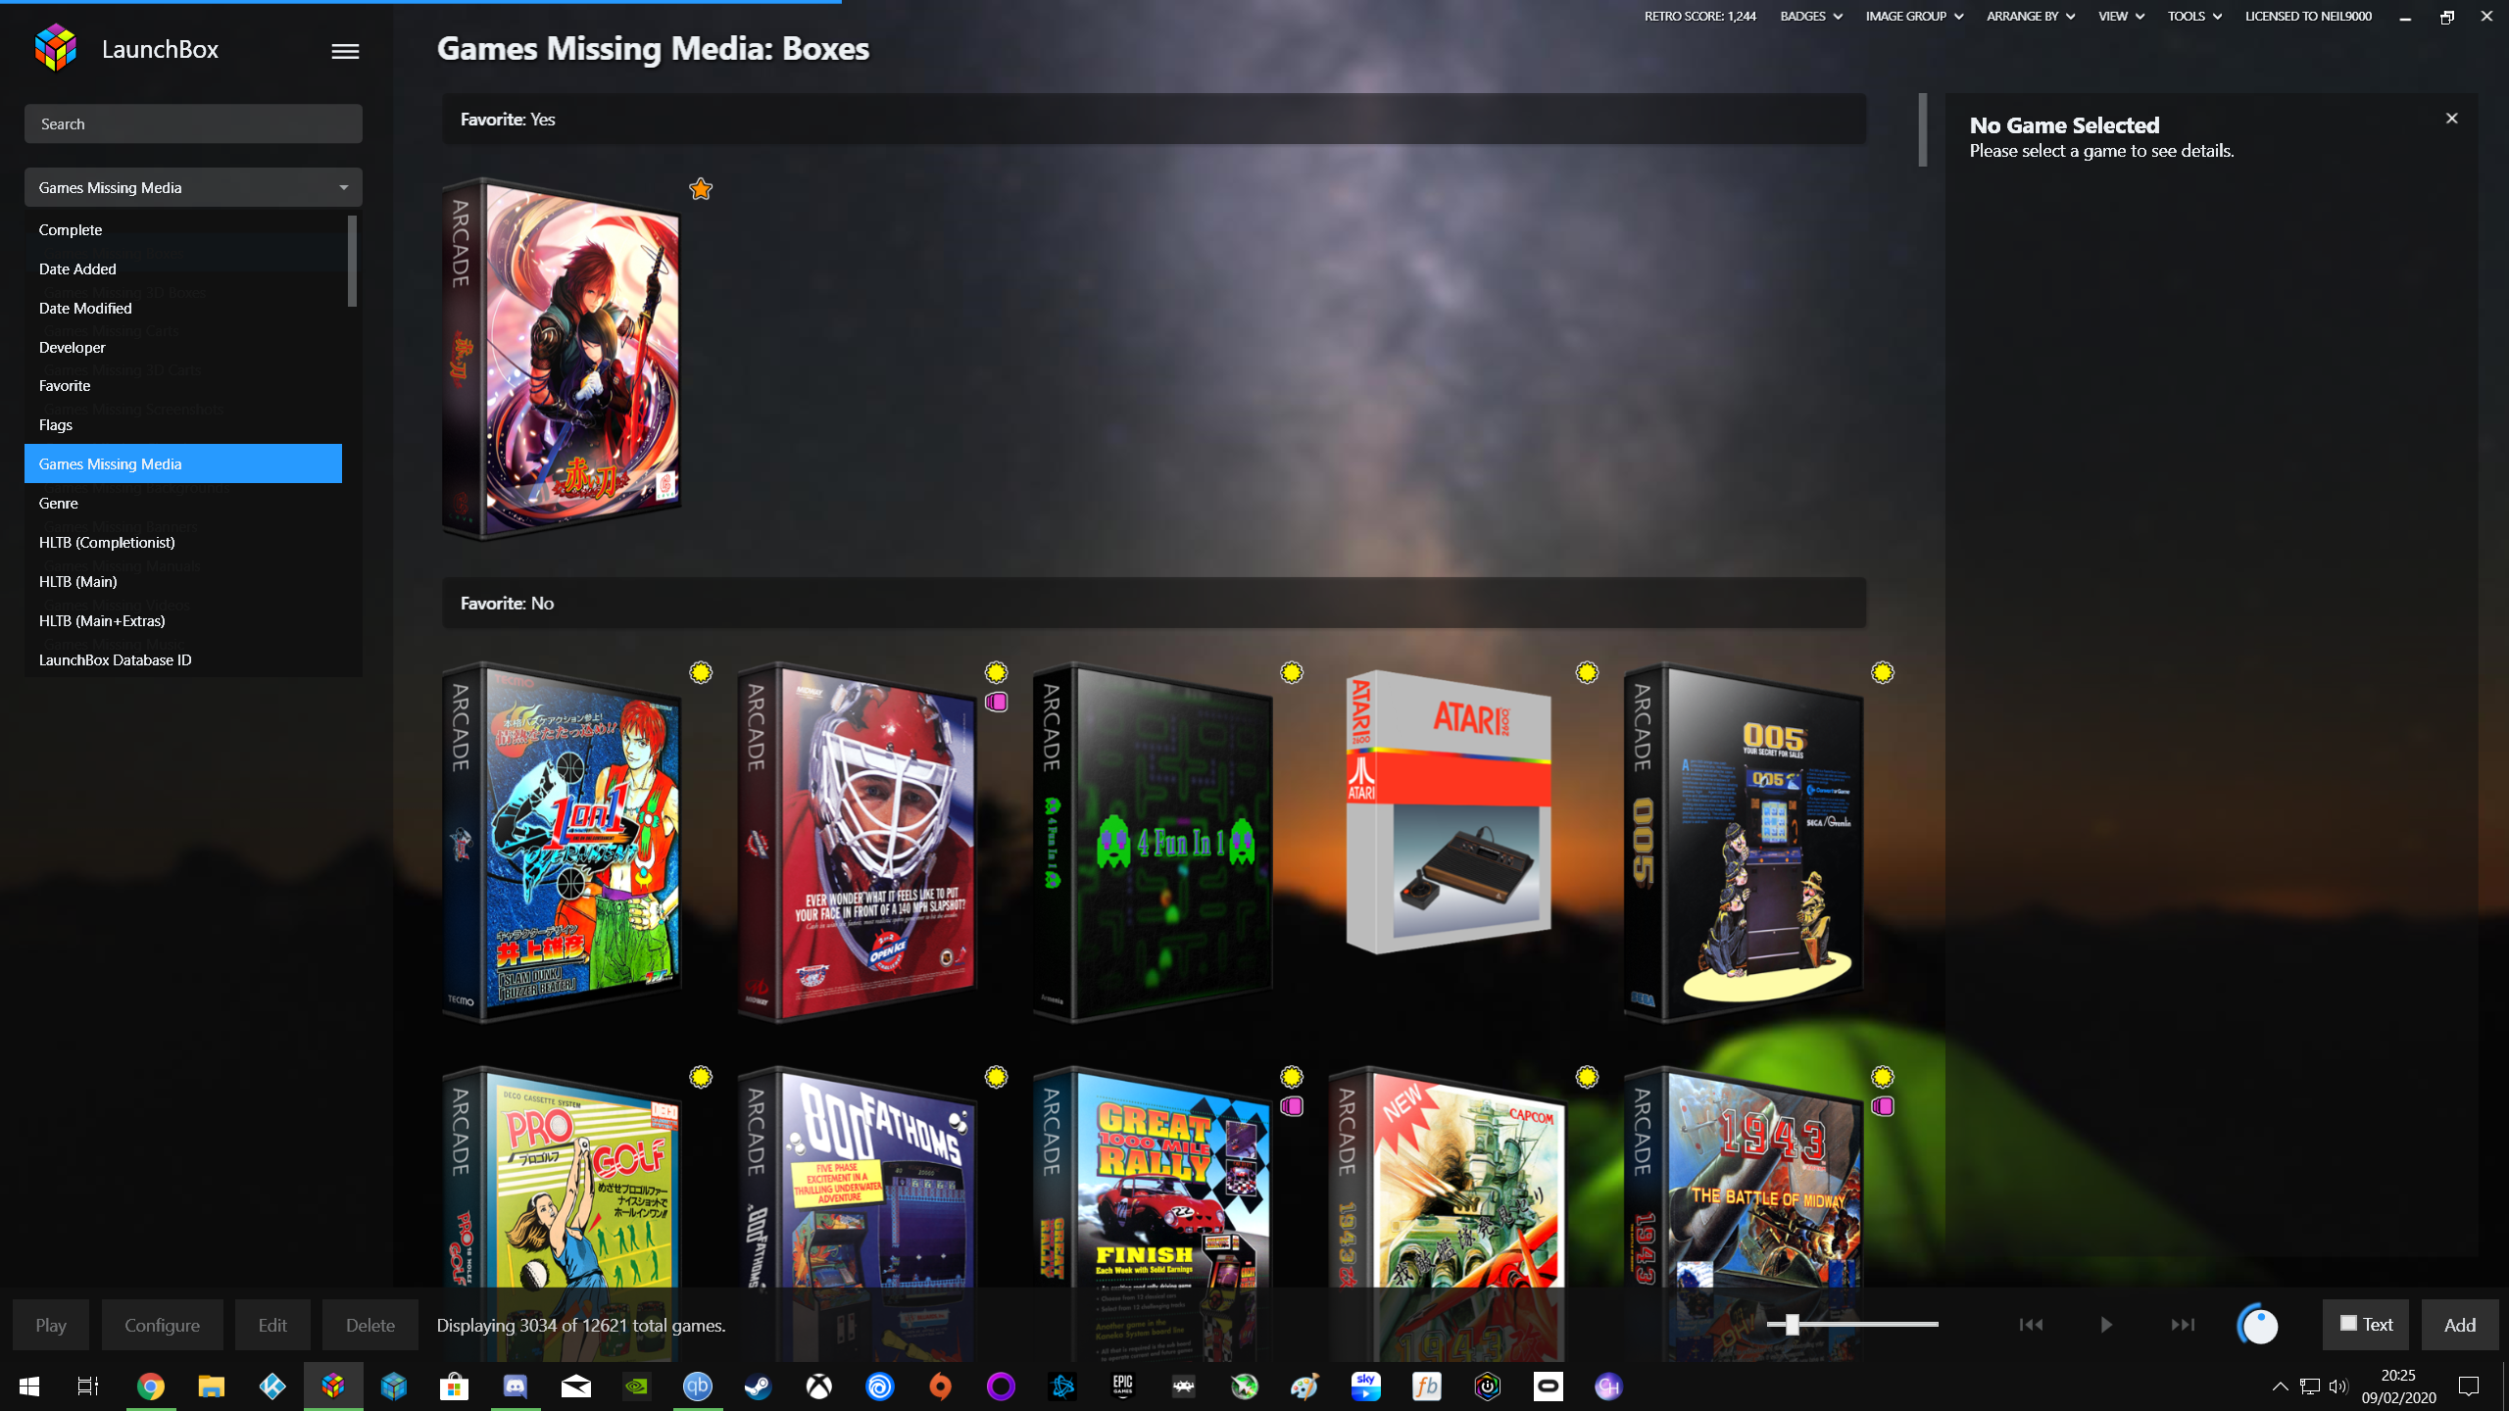2509x1411 pixels.
Task: Select Date Added in the filter list
Action: 183,268
